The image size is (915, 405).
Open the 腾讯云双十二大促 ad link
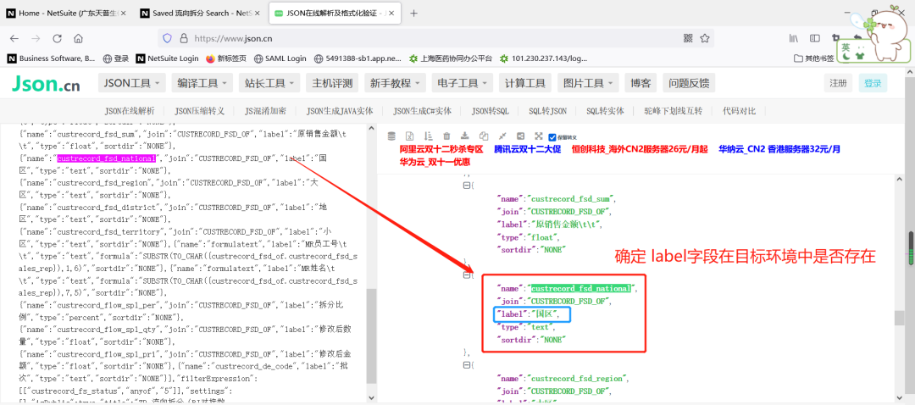527,149
